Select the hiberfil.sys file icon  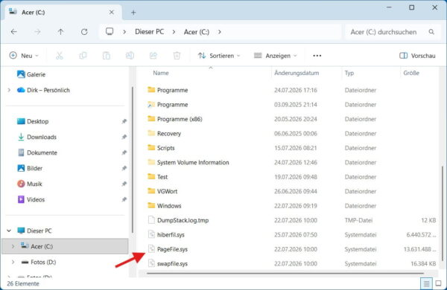tap(151, 234)
